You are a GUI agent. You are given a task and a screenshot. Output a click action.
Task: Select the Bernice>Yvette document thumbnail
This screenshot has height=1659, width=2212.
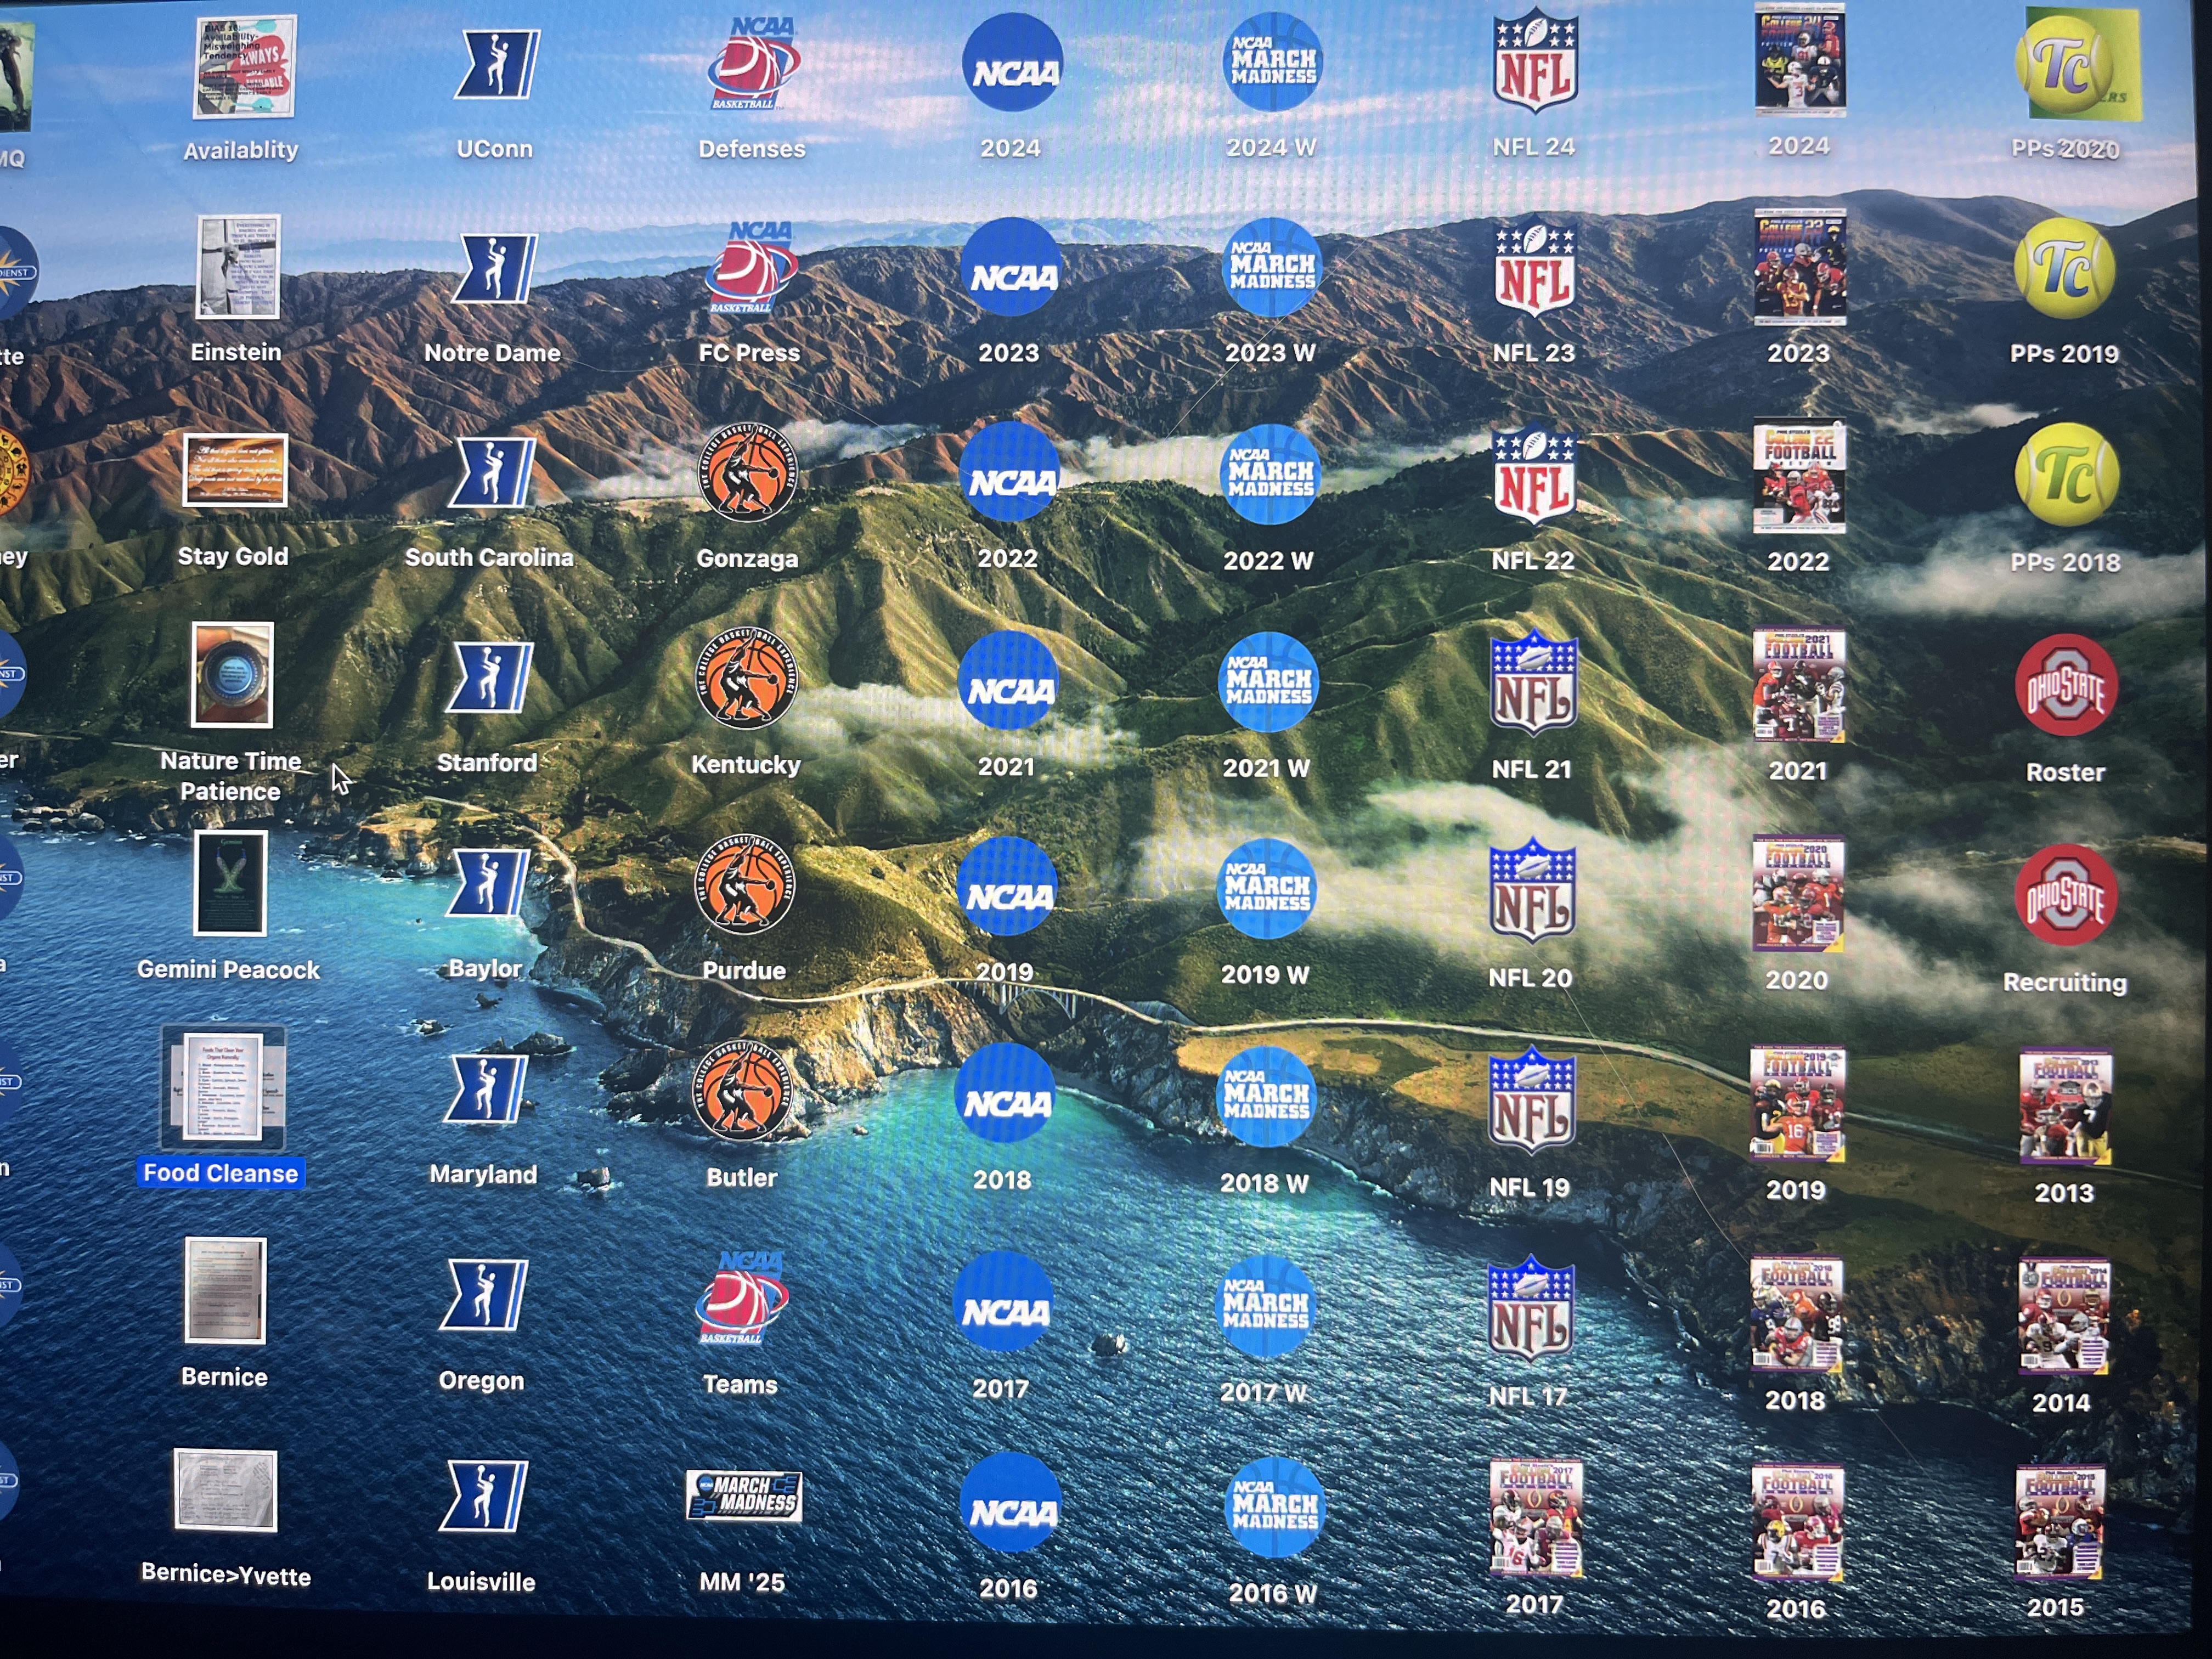click(226, 1490)
